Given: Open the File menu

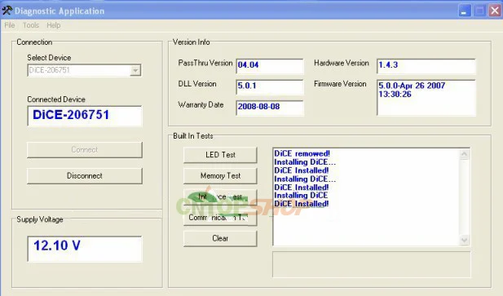Looking at the screenshot, I should click(x=10, y=25).
